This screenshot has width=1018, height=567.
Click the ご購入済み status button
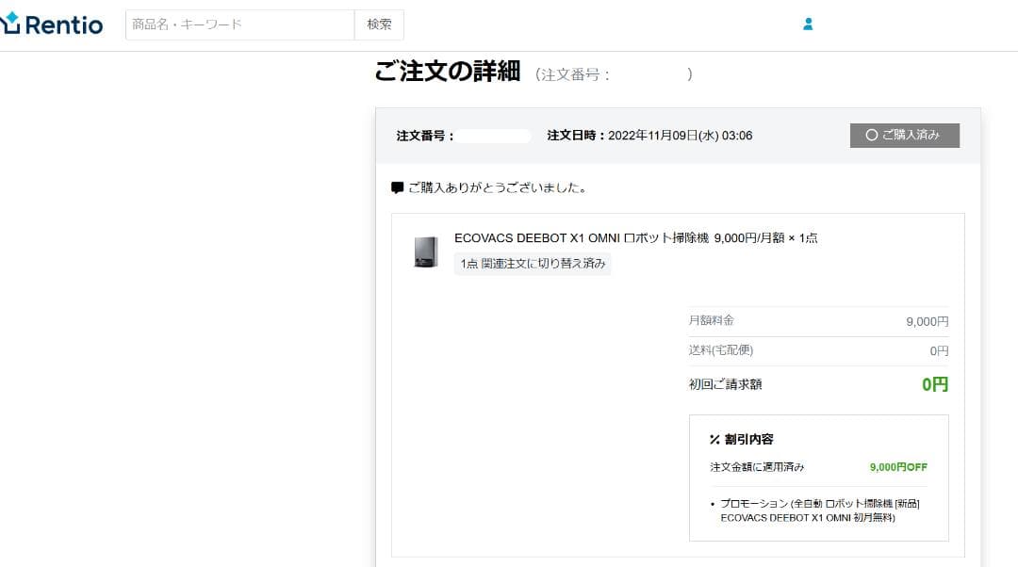click(905, 136)
